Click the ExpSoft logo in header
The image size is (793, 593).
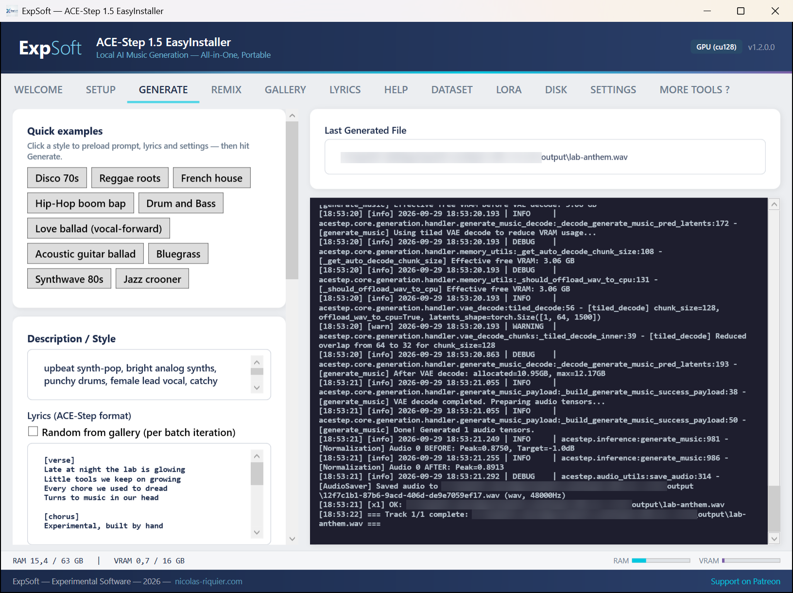(x=50, y=48)
